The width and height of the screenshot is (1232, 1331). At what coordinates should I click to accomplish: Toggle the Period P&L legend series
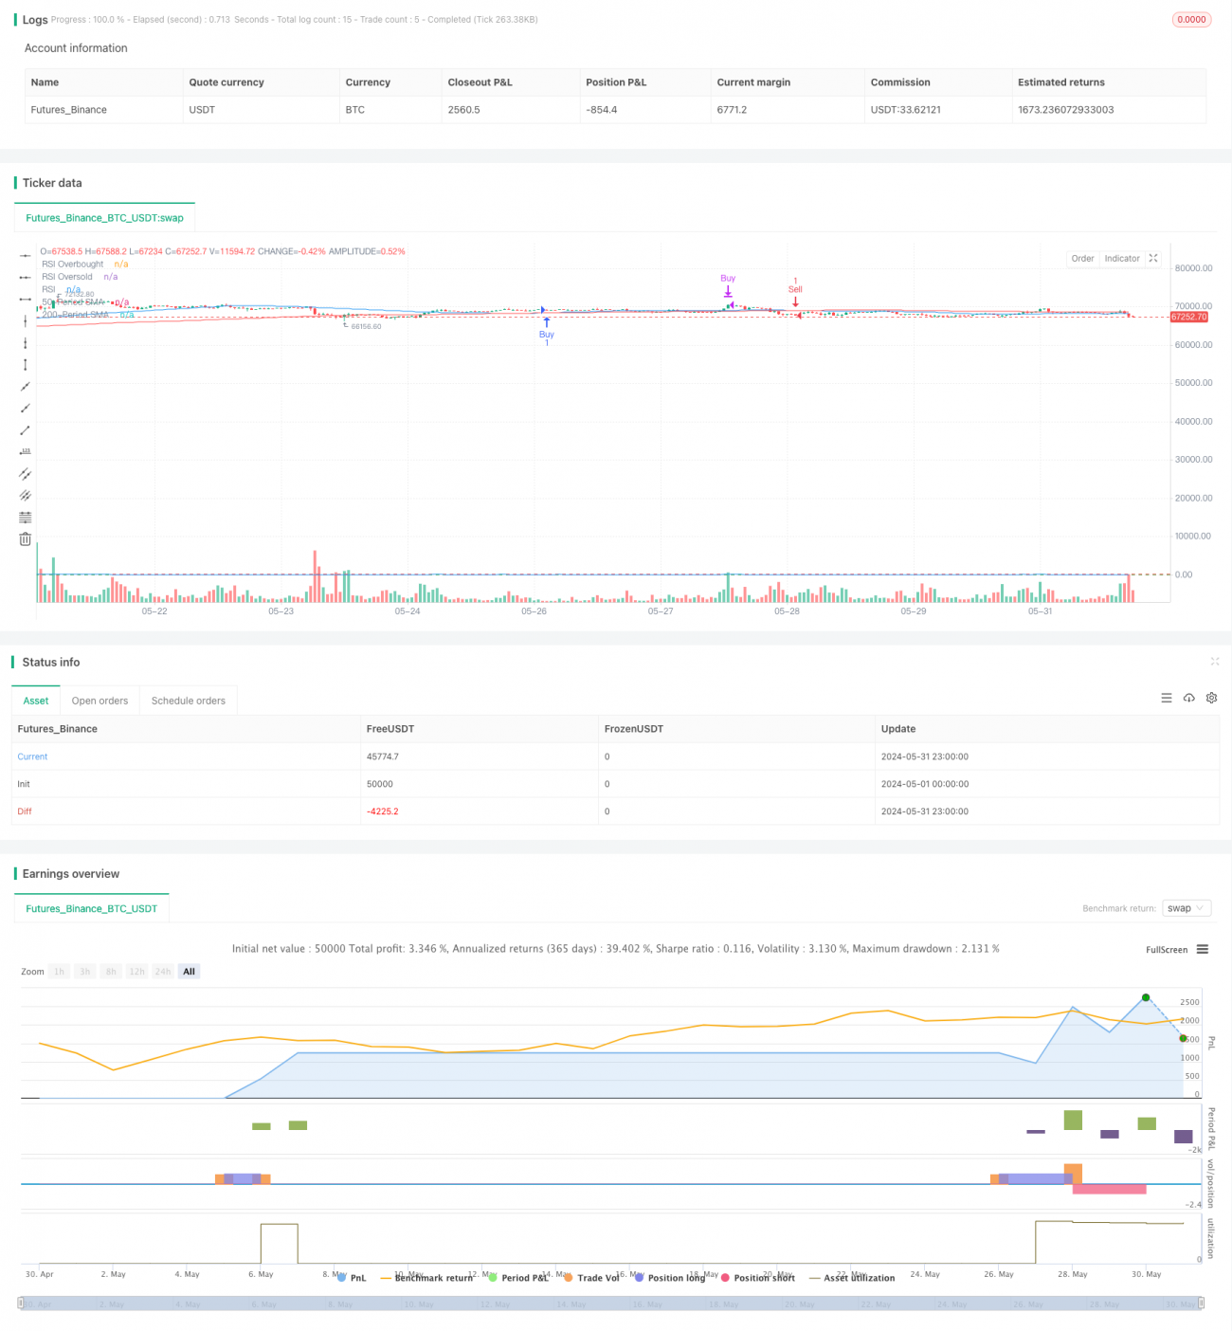(x=518, y=1278)
